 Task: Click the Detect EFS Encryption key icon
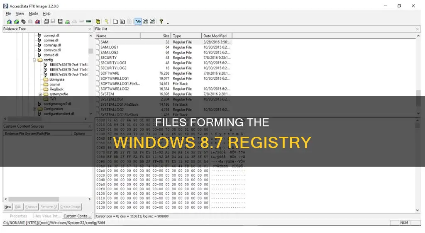pyautogui.click(x=107, y=22)
